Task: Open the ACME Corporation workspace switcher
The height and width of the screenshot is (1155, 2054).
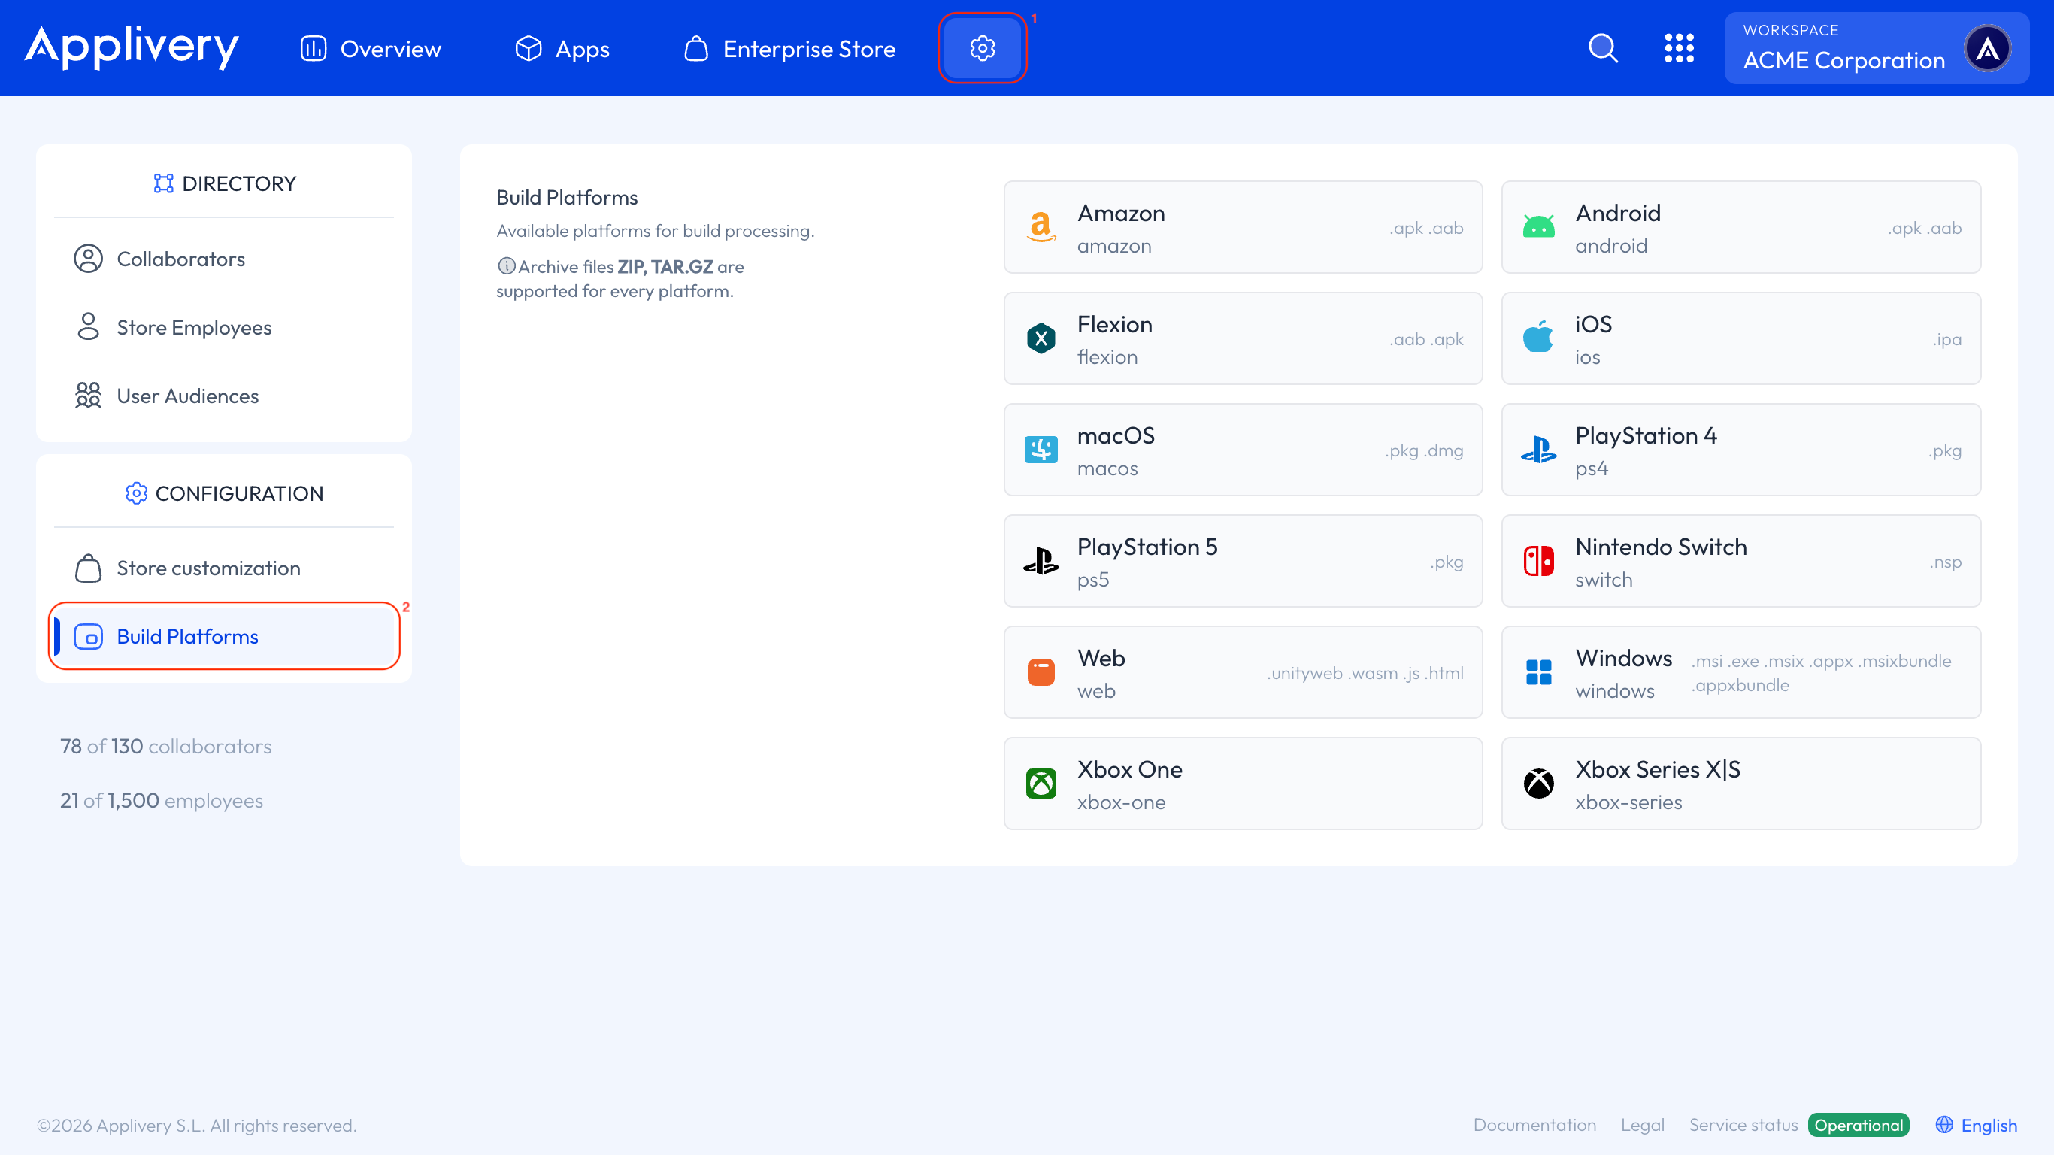Action: [1876, 48]
